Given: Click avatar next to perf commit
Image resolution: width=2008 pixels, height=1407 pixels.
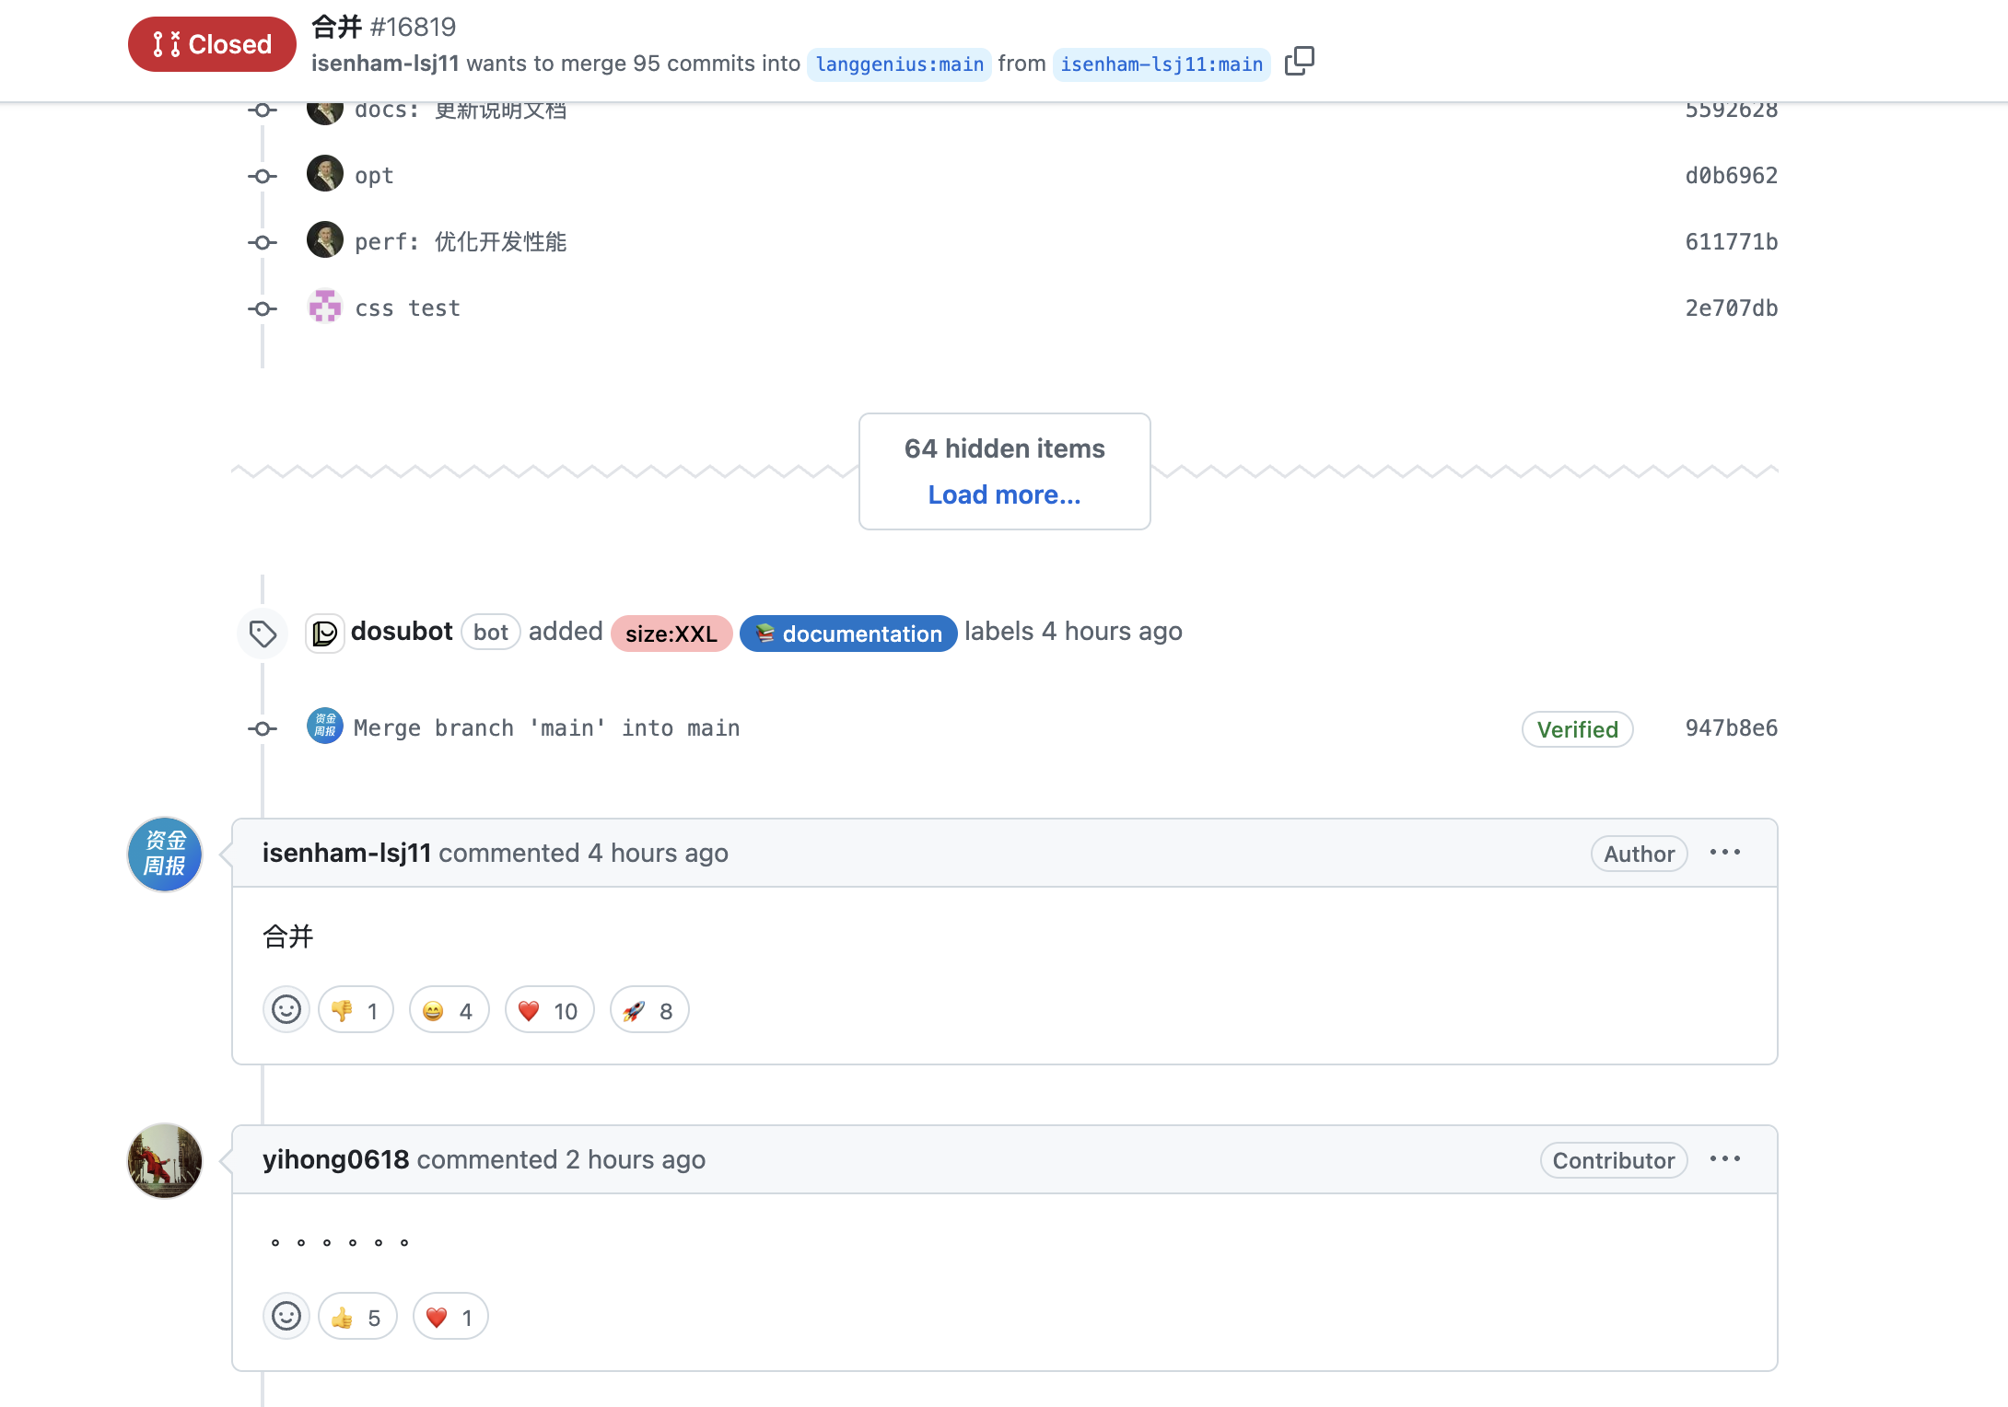Looking at the screenshot, I should point(325,240).
